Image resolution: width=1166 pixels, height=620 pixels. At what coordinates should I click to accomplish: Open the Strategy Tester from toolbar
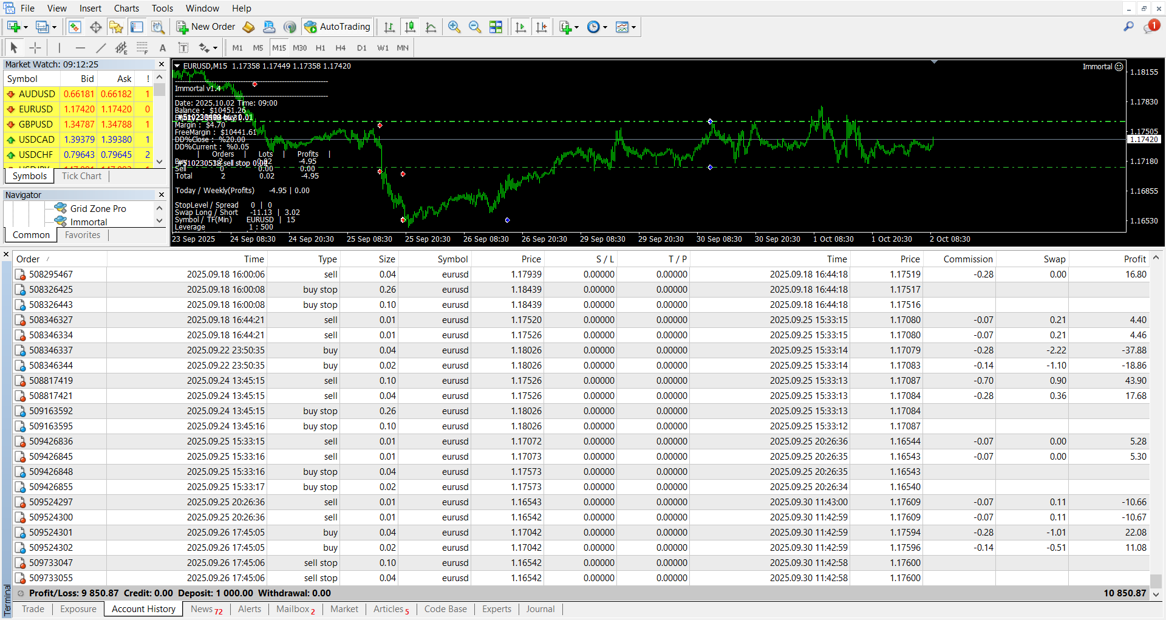click(158, 27)
